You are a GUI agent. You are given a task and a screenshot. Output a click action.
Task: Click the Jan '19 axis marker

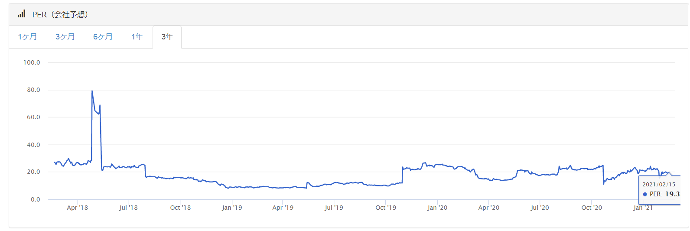click(232, 208)
